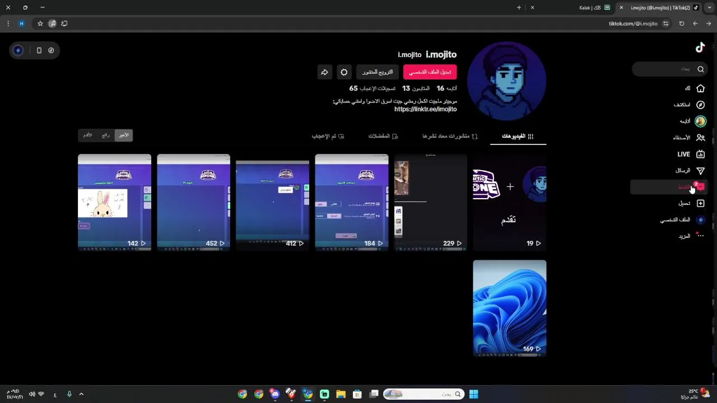Switch to the Favorites tab
The height and width of the screenshot is (403, 717).
pos(383,137)
